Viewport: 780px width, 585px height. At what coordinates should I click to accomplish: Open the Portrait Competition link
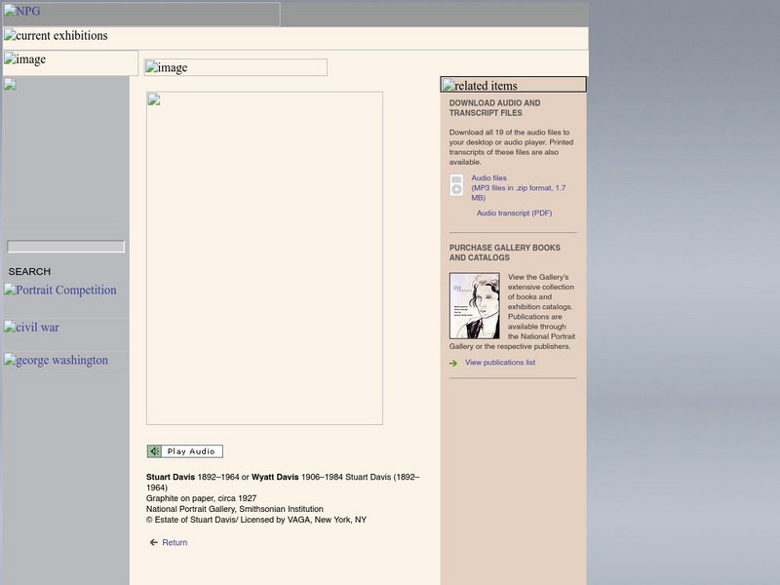pyautogui.click(x=60, y=291)
